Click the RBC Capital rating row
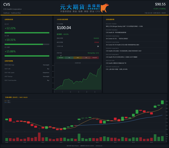169x148 pixels. click(27, 73)
